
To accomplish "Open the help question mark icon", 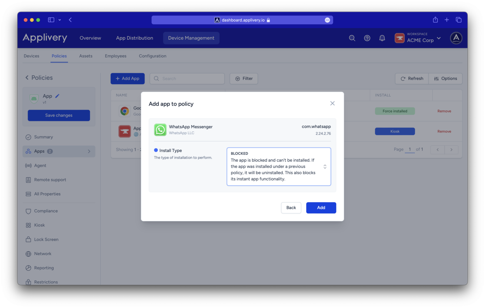I will click(367, 38).
